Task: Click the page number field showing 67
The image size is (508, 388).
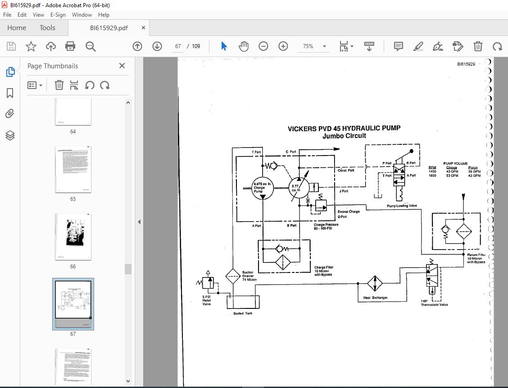Action: (178, 46)
